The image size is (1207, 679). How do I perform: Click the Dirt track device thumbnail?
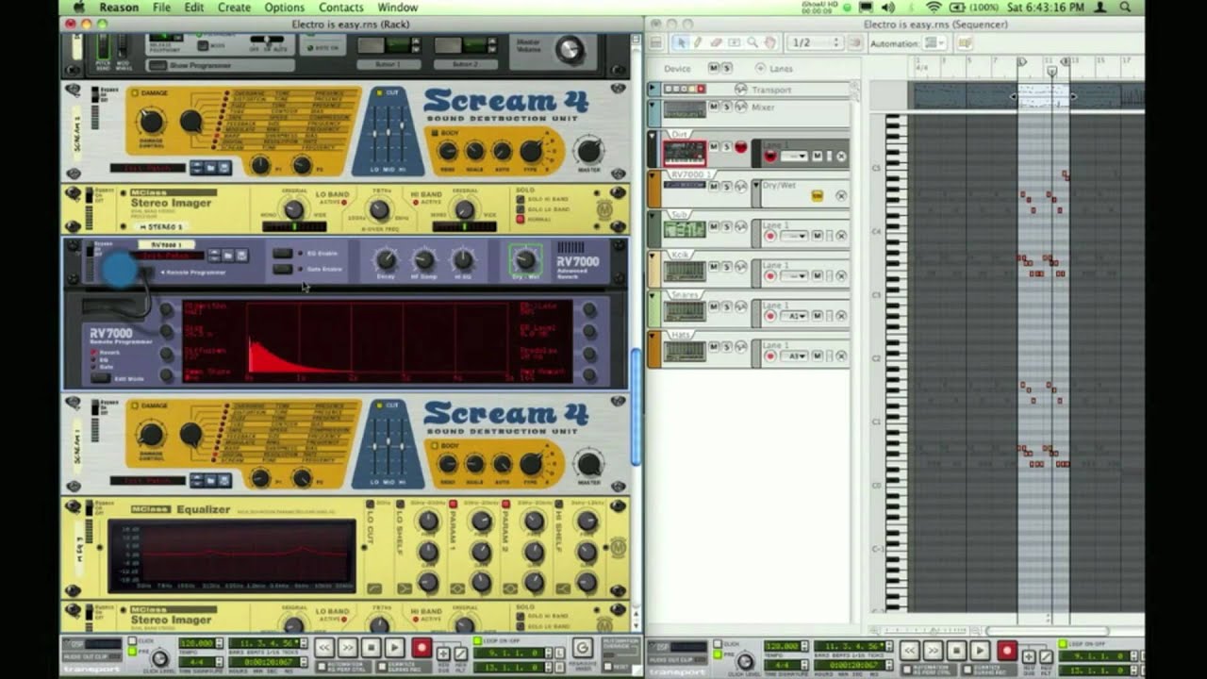(684, 153)
